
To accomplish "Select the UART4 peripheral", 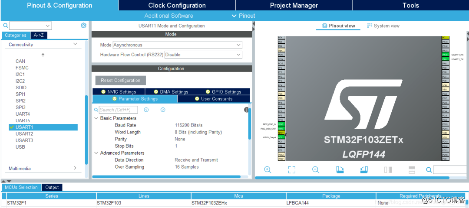I will pos(23,114).
